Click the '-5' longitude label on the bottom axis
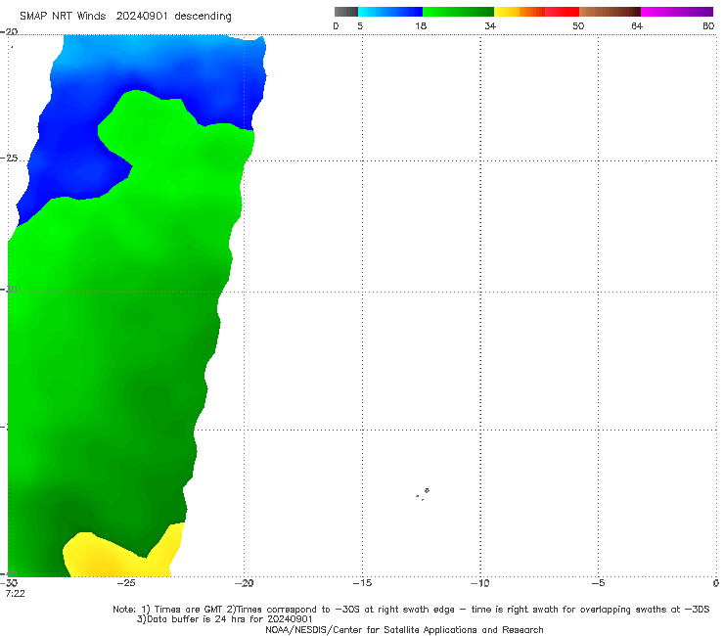 pos(598,583)
